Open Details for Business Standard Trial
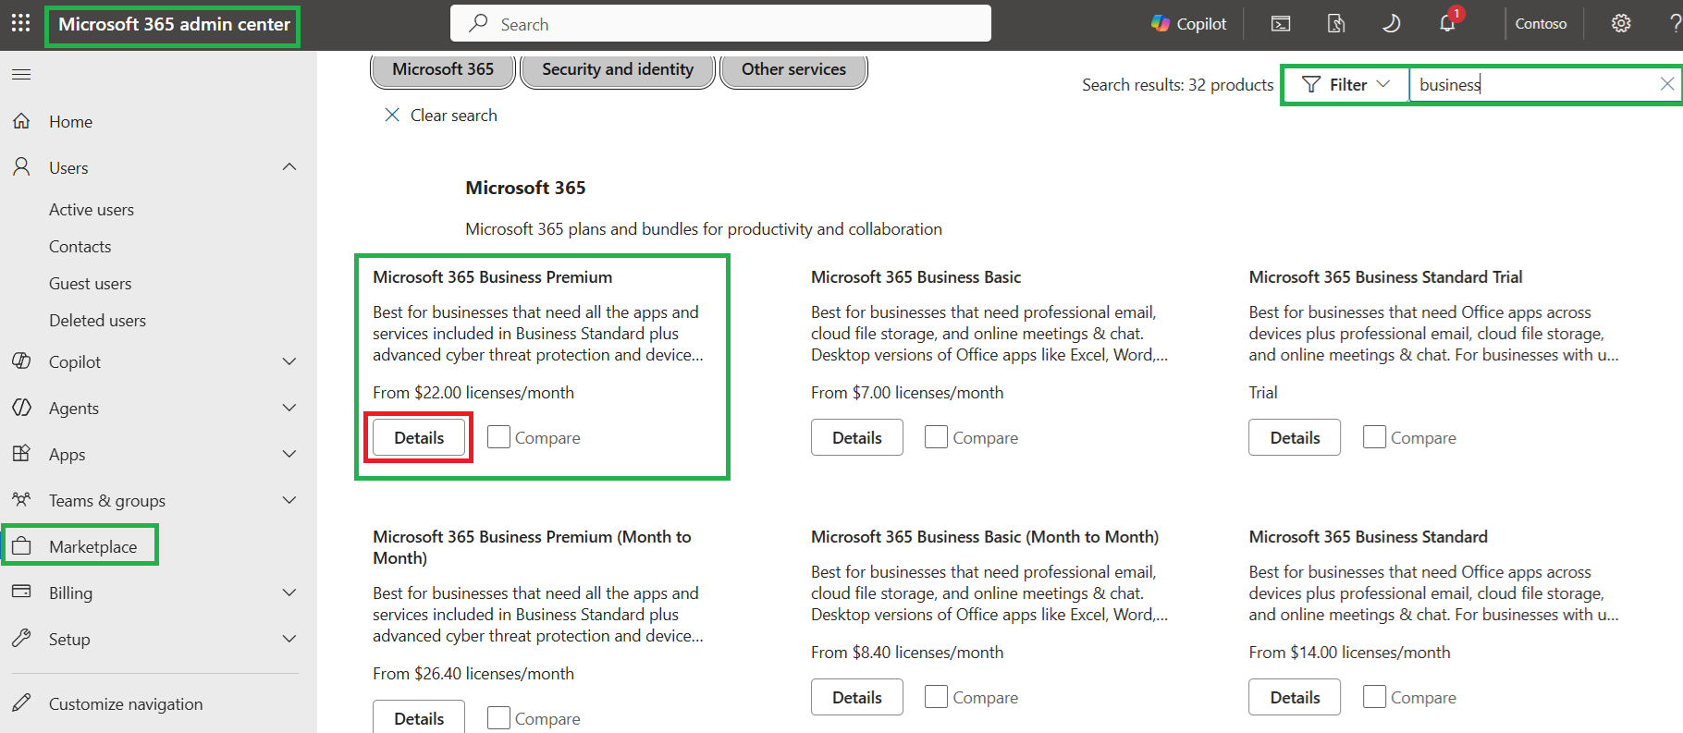The width and height of the screenshot is (1683, 733). click(1295, 437)
